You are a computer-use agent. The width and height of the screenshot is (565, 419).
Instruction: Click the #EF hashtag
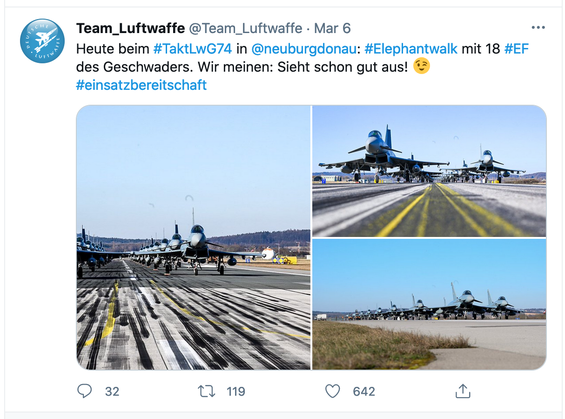click(x=517, y=48)
